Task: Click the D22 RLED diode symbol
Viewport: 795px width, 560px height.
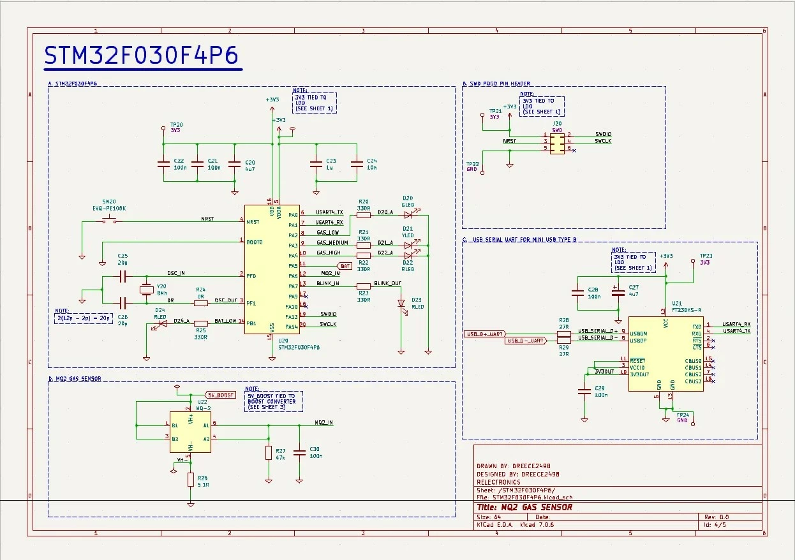Action: [x=408, y=255]
